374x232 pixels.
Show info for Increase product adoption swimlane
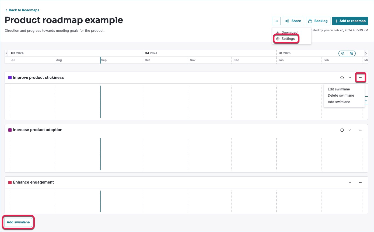[342, 130]
